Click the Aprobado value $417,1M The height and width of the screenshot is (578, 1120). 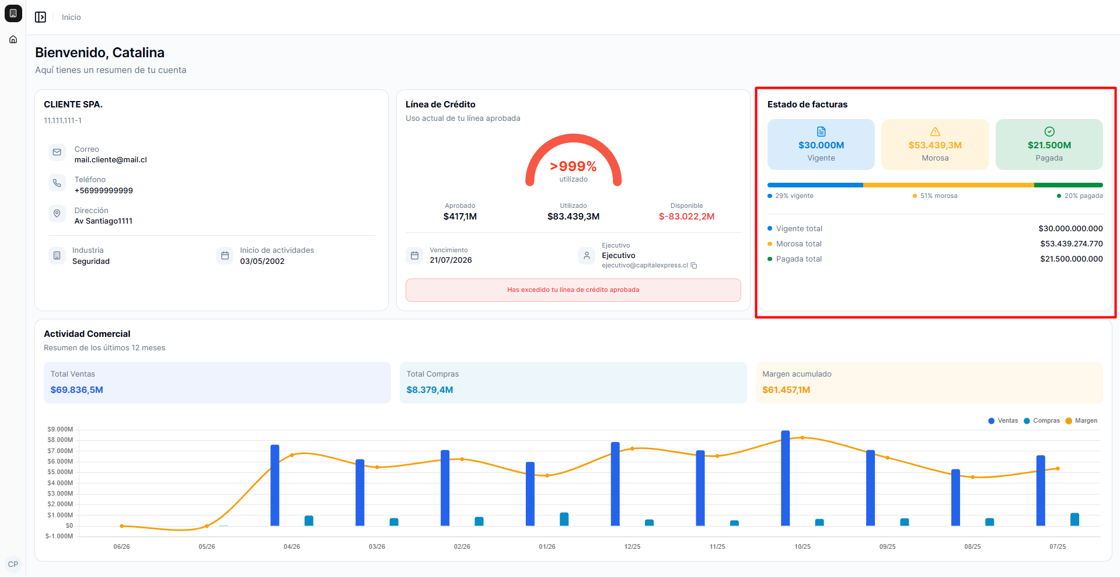(x=460, y=217)
